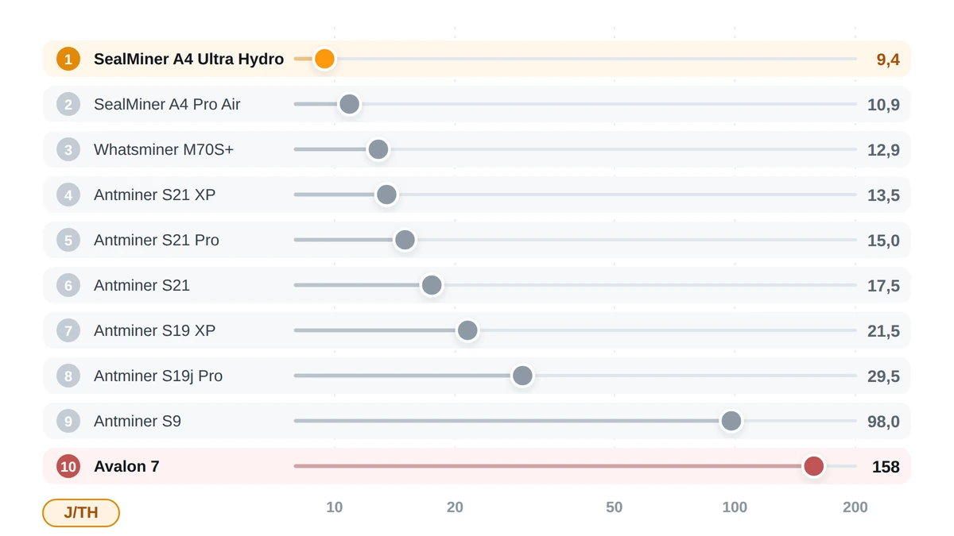Click the rank 7 badge beside Antminer S19 XP
The width and height of the screenshot is (954, 536).
pyautogui.click(x=68, y=330)
